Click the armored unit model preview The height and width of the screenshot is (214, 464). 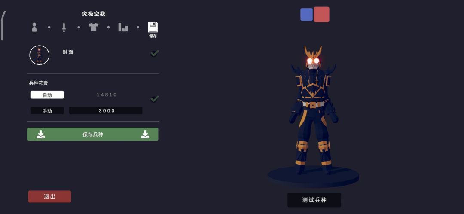tap(314, 110)
